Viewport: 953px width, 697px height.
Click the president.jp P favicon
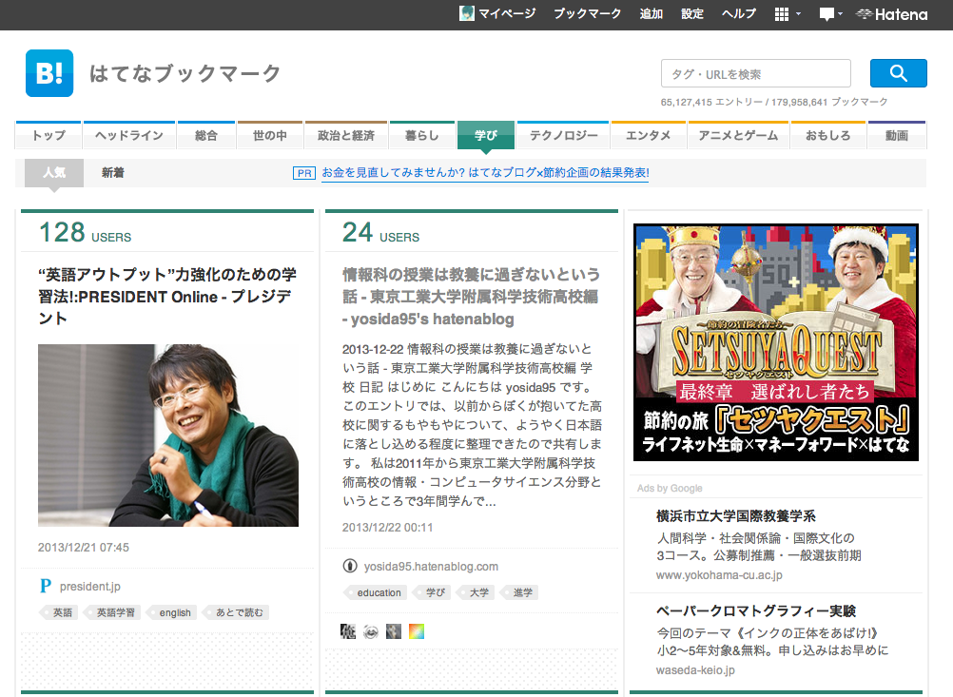click(x=45, y=586)
